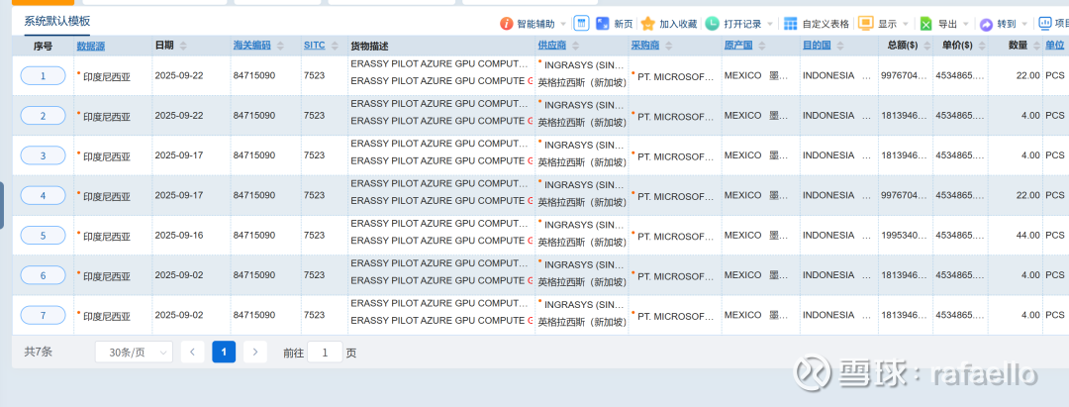The height and width of the screenshot is (407, 1069).
Task: Click the 转到 arrow icon
Action: tap(986, 25)
